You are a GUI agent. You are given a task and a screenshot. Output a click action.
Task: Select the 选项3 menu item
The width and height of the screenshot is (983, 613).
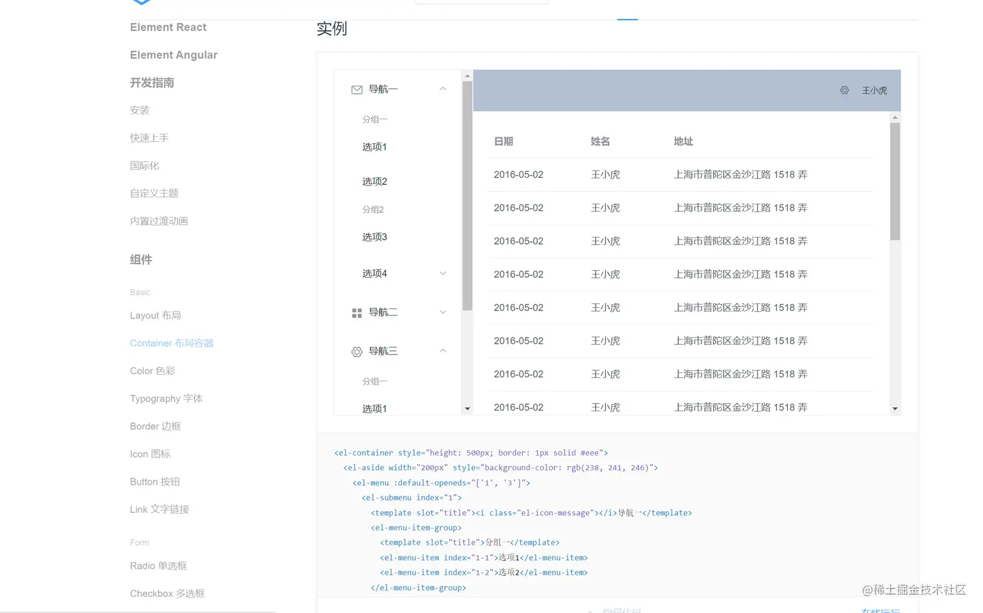point(374,237)
